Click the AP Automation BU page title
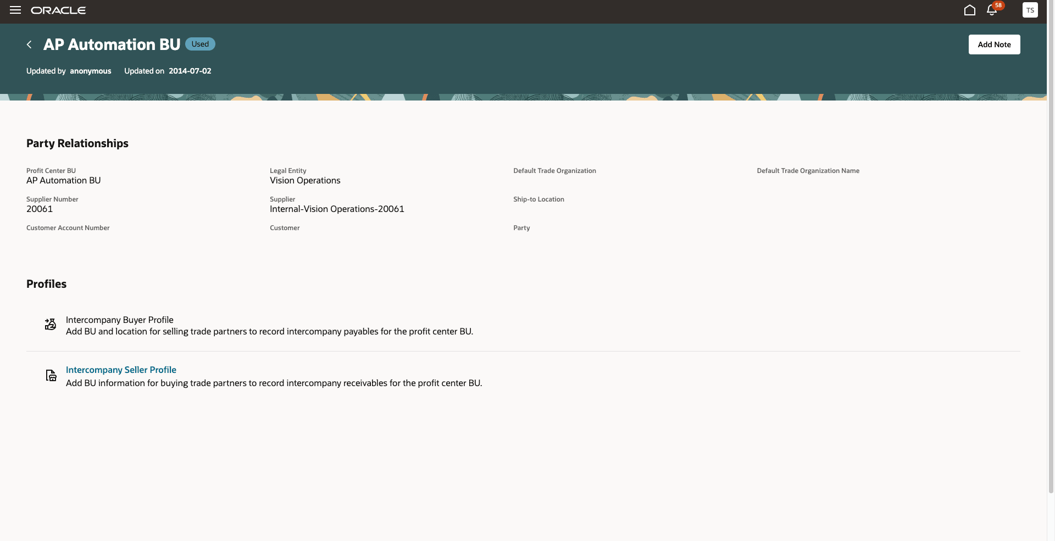This screenshot has width=1055, height=541. [x=112, y=44]
